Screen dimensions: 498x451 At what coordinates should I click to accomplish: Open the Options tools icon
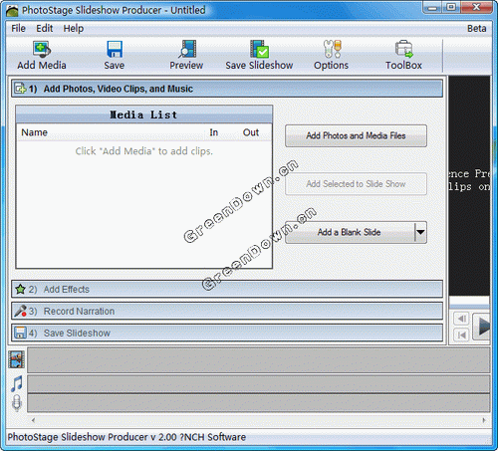pyautogui.click(x=332, y=49)
